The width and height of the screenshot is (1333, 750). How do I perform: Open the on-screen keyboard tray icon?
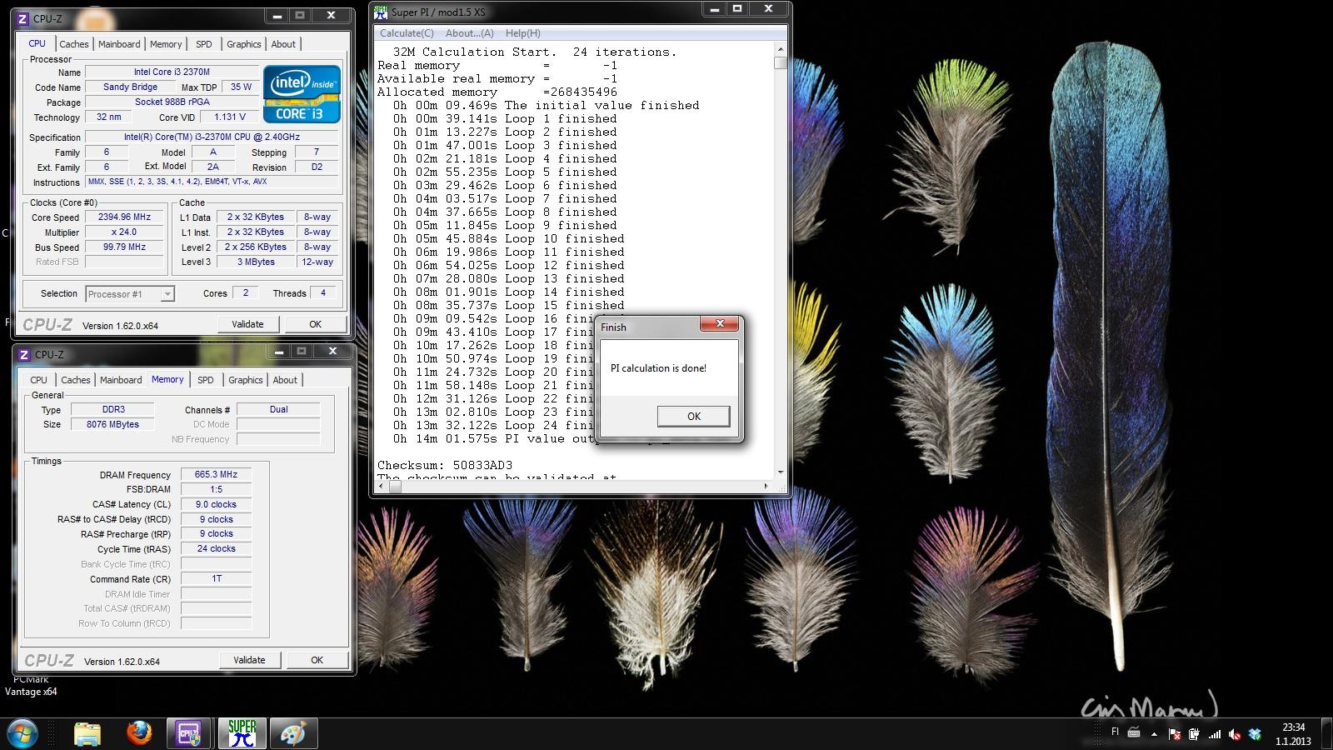tap(1134, 733)
